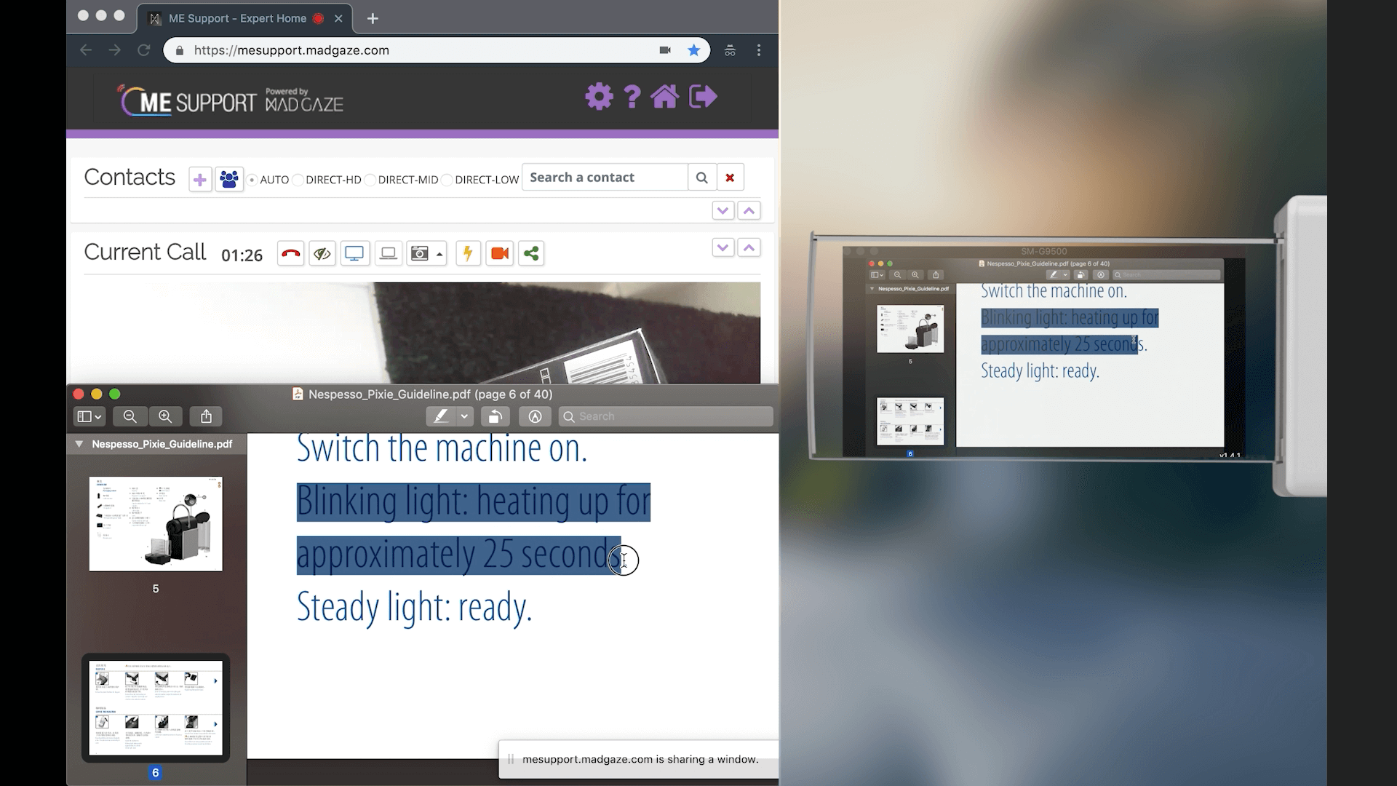
Task: Click the Preview share button
Action: tap(207, 416)
